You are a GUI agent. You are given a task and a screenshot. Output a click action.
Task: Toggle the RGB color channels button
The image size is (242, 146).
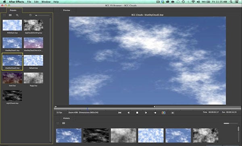click(163, 113)
